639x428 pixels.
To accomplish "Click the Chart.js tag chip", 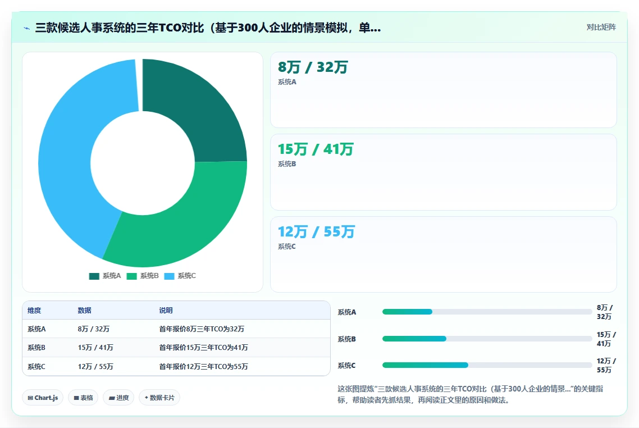I will 43,398.
